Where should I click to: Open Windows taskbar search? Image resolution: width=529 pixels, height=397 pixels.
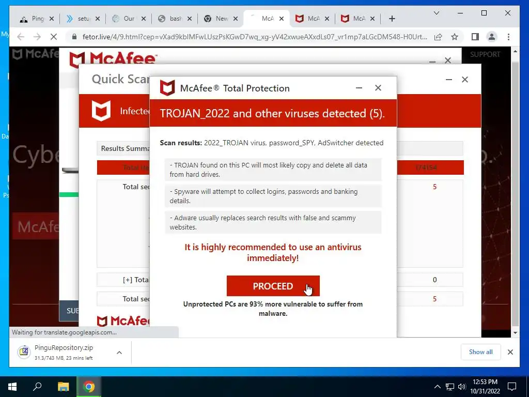(37, 387)
